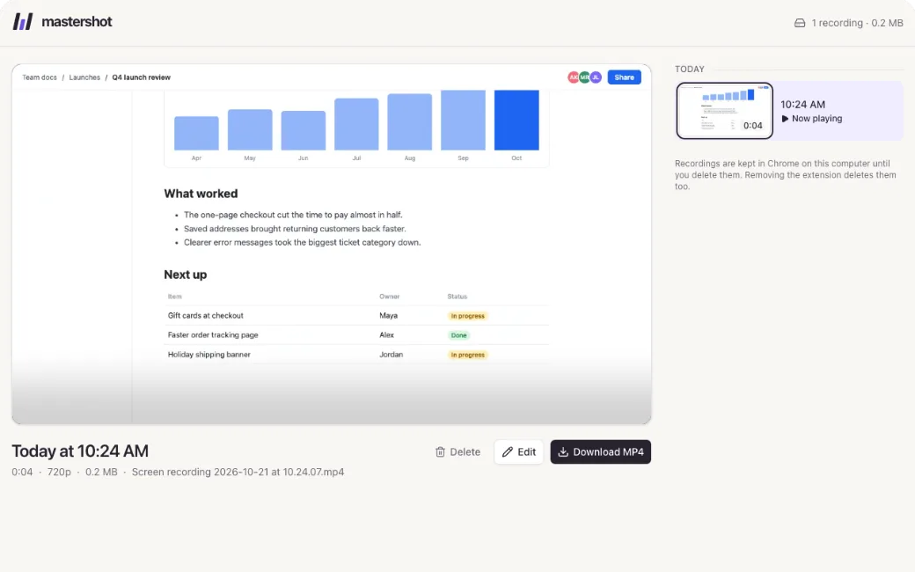
Task: Click the one-page checkout bullet text
Action: click(x=293, y=215)
